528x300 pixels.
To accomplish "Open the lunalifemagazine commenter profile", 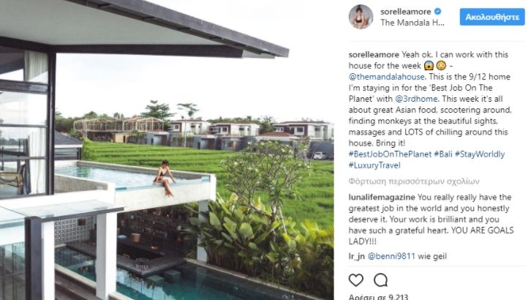I will [x=382, y=197].
